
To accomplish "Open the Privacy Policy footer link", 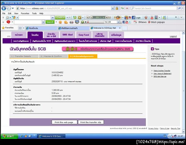I will tap(153, 128).
